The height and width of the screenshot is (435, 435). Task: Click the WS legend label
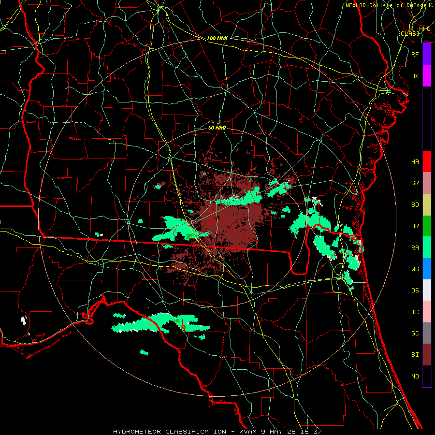click(415, 269)
